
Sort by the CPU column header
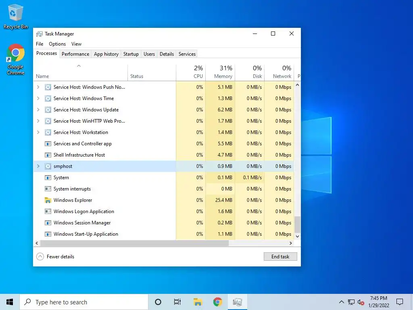tap(191, 72)
